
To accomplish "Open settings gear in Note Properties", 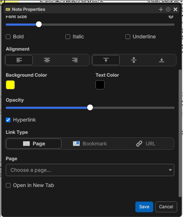I will pos(168,9).
